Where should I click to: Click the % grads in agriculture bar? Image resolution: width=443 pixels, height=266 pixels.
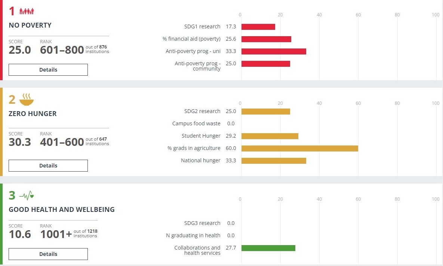[x=299, y=148]
